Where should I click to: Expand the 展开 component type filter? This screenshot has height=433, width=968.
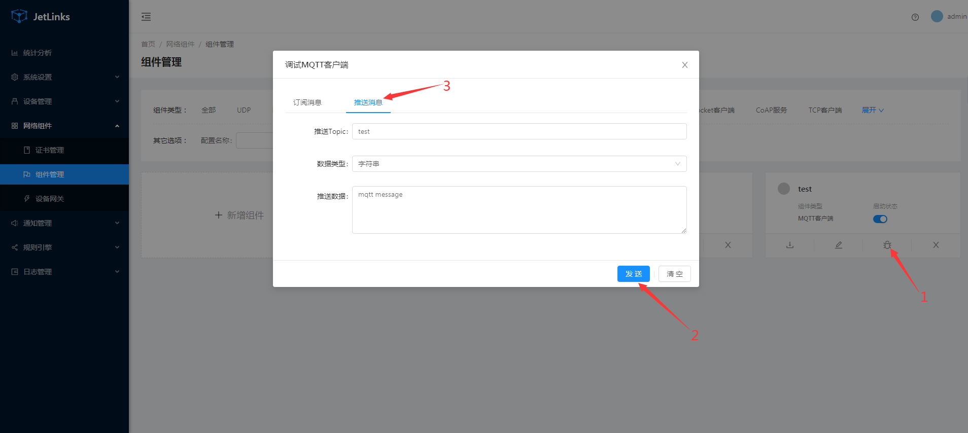[873, 110]
